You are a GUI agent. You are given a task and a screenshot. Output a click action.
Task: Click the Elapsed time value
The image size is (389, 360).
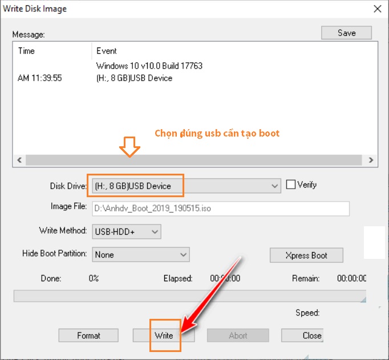coord(225,278)
